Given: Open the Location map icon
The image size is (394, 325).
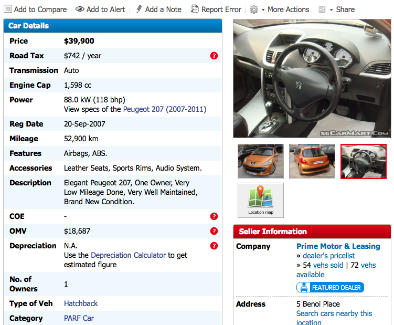Looking at the screenshot, I should coord(261,200).
